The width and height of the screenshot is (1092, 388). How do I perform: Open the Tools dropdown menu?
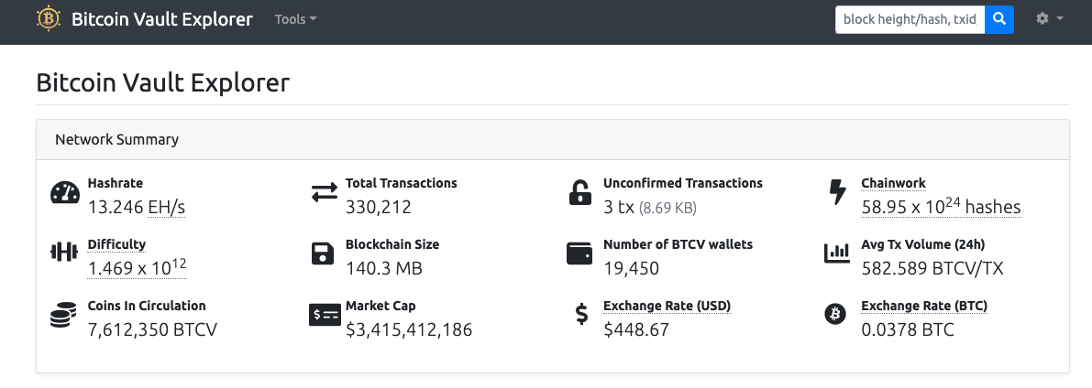coord(295,19)
